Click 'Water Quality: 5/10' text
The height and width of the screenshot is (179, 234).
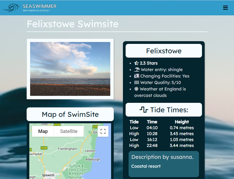pyautogui.click(x=161, y=82)
